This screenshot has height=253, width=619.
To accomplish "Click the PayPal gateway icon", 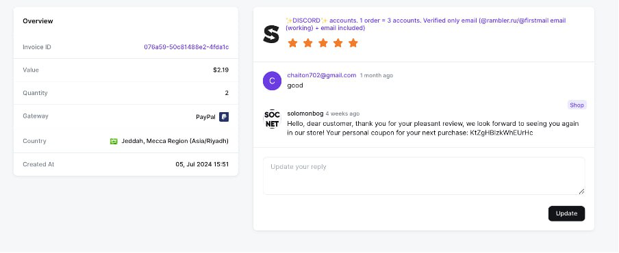I will click(x=224, y=117).
